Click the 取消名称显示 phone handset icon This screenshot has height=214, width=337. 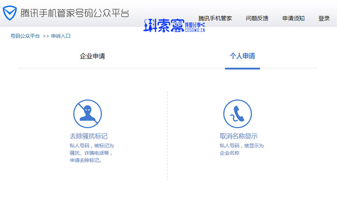237,114
